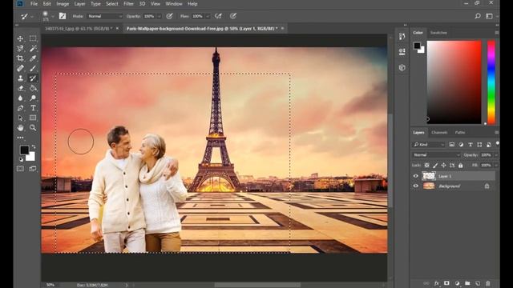Toggle type layer filter
The height and width of the screenshot is (288, 513).
coord(471,145)
